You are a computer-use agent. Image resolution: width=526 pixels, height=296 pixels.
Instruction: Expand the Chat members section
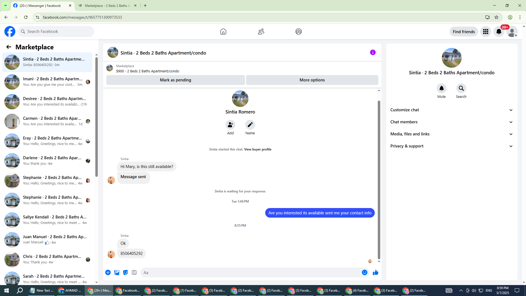pos(451,122)
